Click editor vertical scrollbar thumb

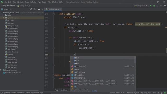[166, 51]
